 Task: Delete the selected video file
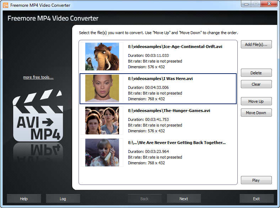point(256,73)
